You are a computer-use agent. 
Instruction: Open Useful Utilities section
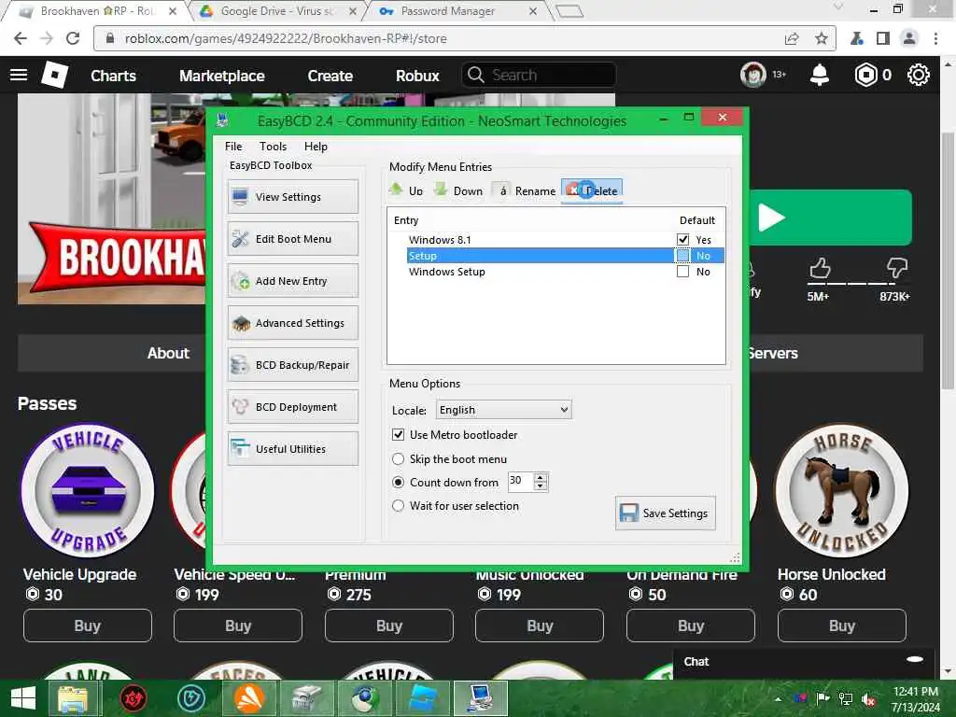tap(292, 449)
